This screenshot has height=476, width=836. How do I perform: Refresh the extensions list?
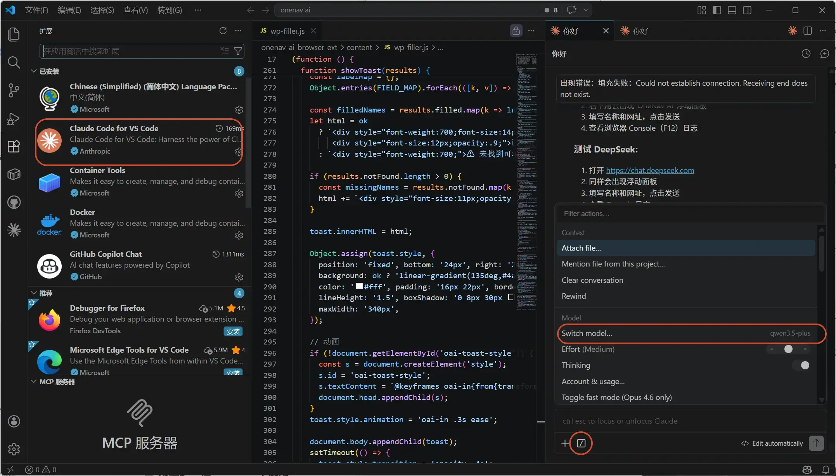coord(223,31)
